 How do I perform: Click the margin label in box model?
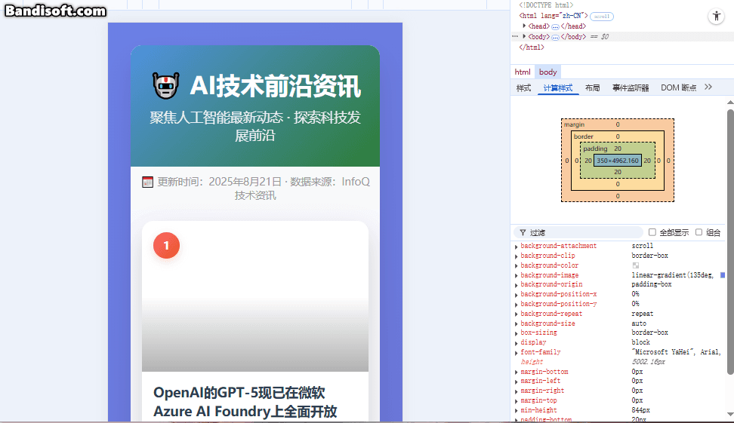click(x=574, y=125)
